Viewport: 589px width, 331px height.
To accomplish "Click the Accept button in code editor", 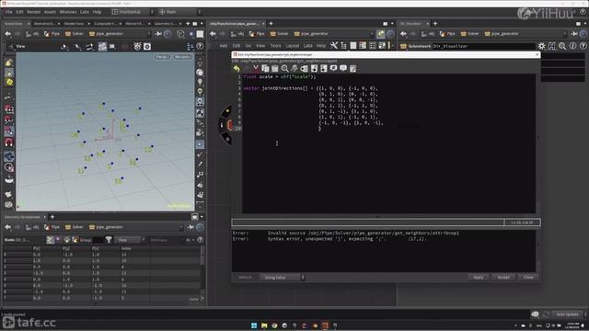I will click(x=503, y=278).
